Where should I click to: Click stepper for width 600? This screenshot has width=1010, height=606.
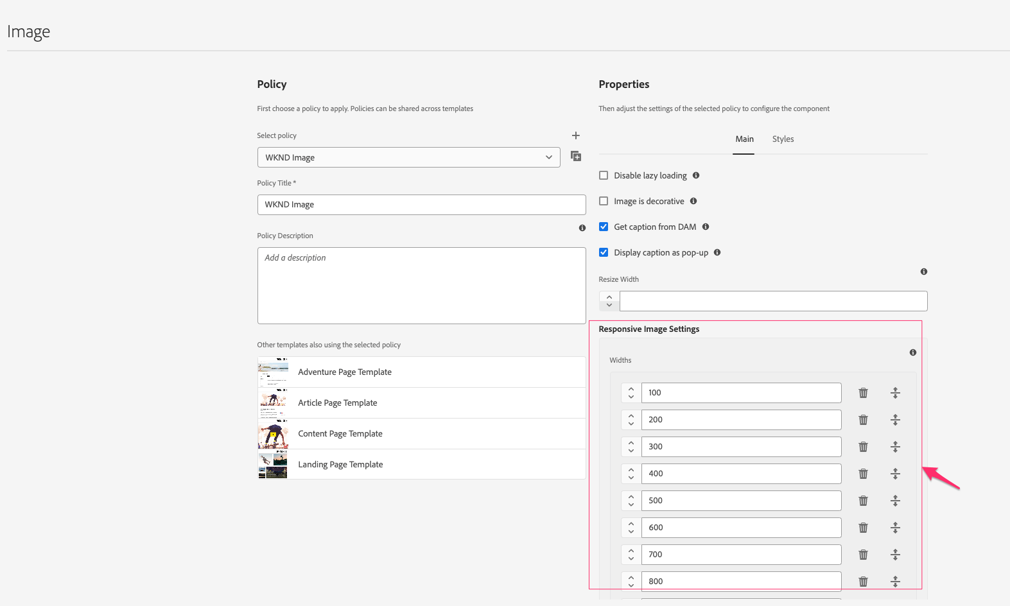click(x=631, y=528)
